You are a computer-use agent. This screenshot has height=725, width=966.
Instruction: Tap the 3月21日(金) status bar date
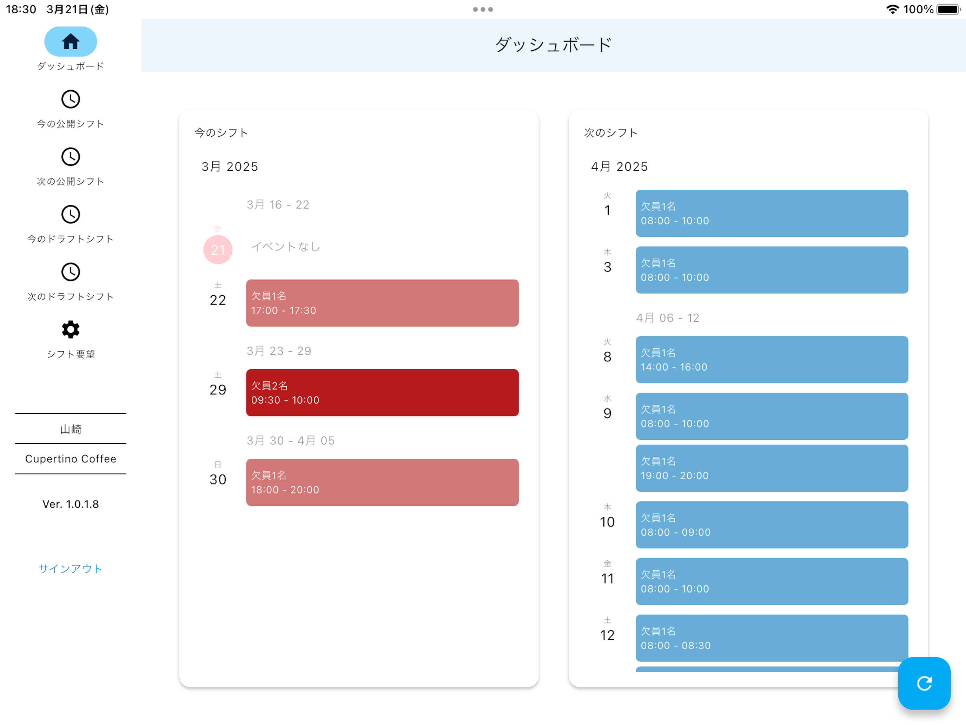(x=78, y=9)
